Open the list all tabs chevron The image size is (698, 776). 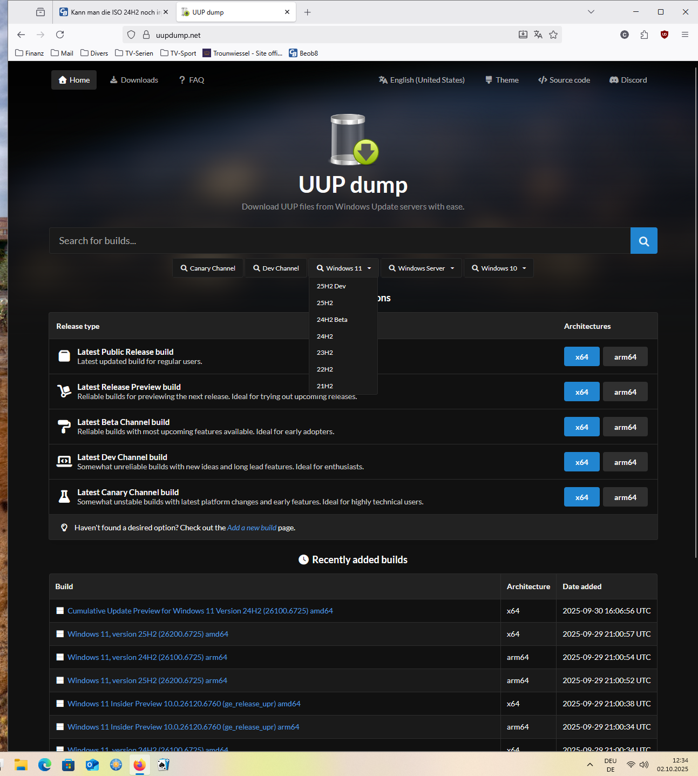(591, 12)
